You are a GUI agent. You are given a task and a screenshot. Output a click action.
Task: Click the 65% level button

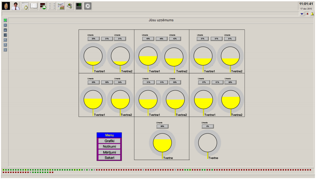click(x=230, y=82)
